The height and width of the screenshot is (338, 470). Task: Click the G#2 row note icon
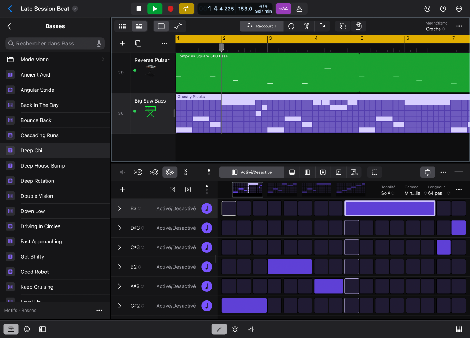coord(207,306)
